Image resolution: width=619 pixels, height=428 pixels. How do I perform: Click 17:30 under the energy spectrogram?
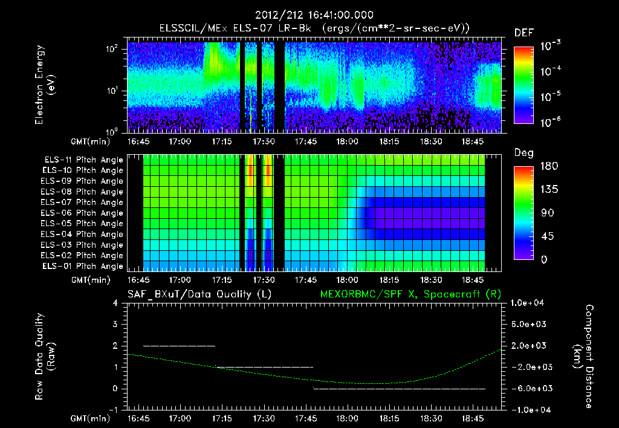[264, 141]
